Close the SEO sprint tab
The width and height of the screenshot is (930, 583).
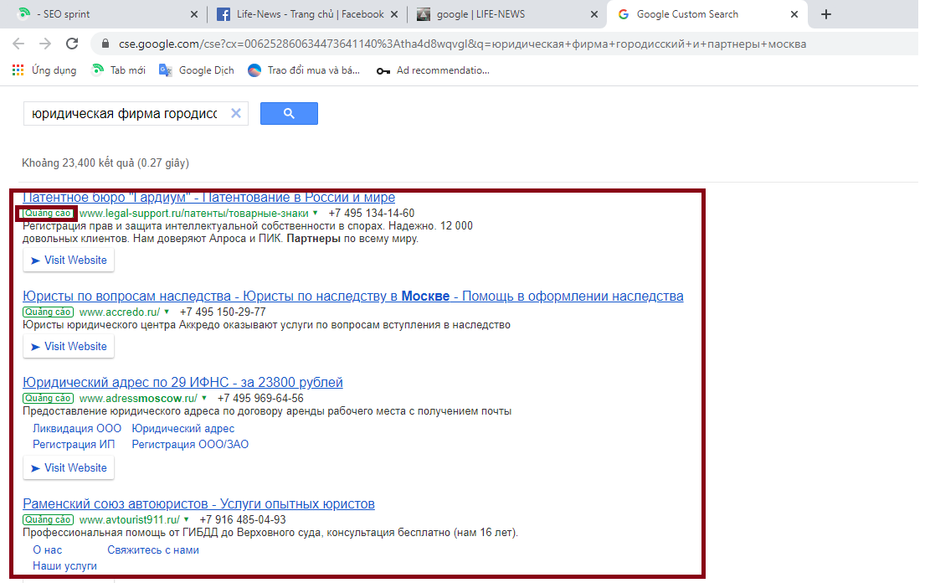[x=194, y=14]
